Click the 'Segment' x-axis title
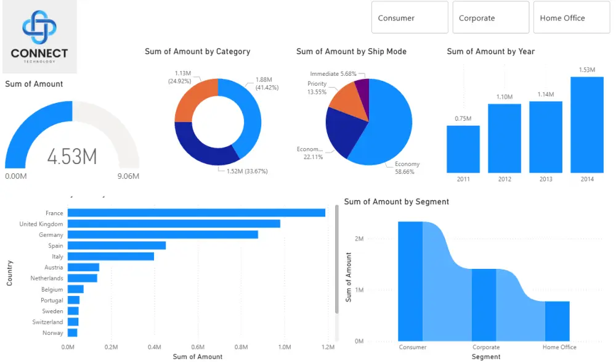The image size is (616, 362). point(486,357)
